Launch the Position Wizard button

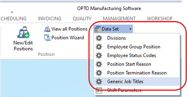pos(64,38)
